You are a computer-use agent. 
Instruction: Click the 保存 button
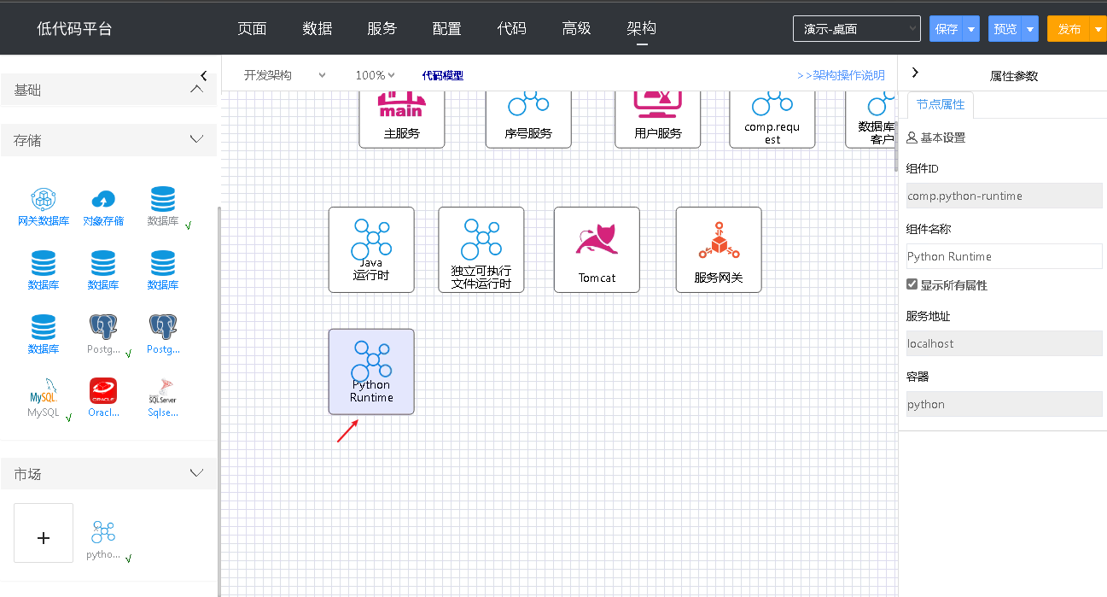pos(947,29)
